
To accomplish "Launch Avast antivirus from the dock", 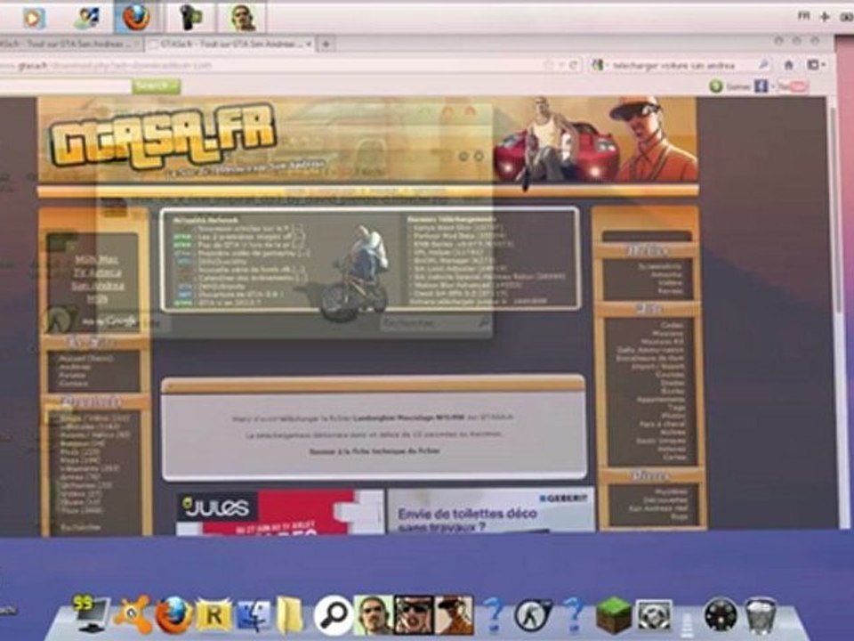I will coord(132,615).
